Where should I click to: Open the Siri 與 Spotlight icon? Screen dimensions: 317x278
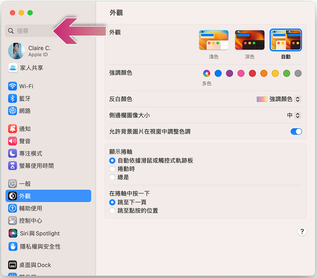coord(13,233)
